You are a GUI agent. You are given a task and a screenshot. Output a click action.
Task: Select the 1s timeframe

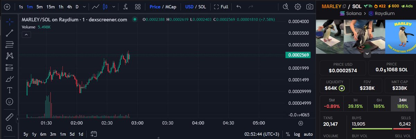click(x=21, y=7)
